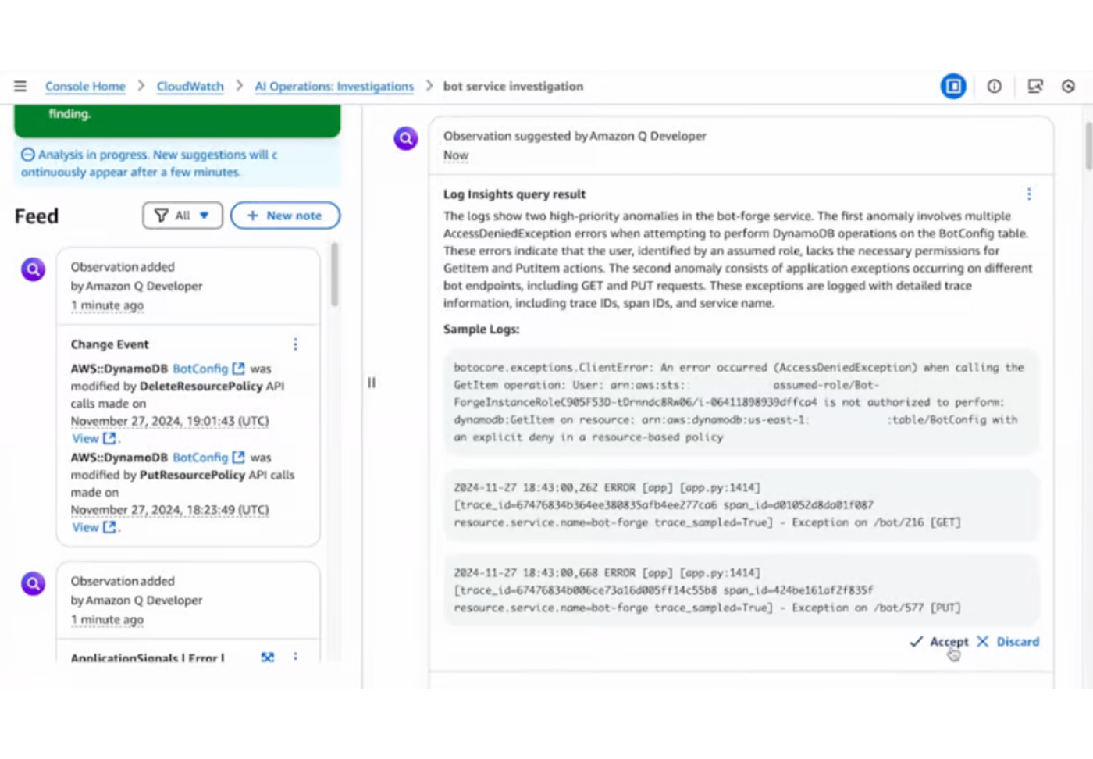The height and width of the screenshot is (759, 1093).
Task: Click the panel splitter handle between feed and details
Action: [x=372, y=383]
